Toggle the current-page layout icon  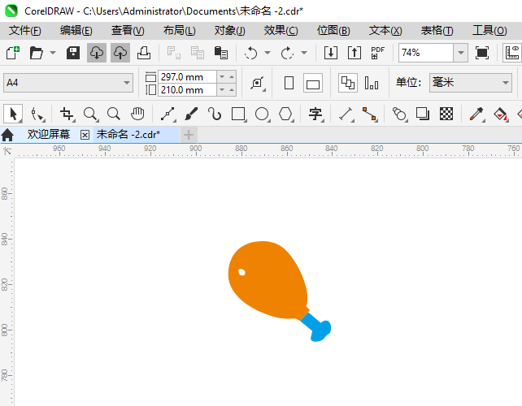(x=372, y=83)
